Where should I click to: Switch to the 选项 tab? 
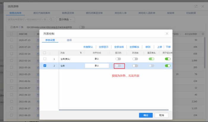[x=69, y=40]
